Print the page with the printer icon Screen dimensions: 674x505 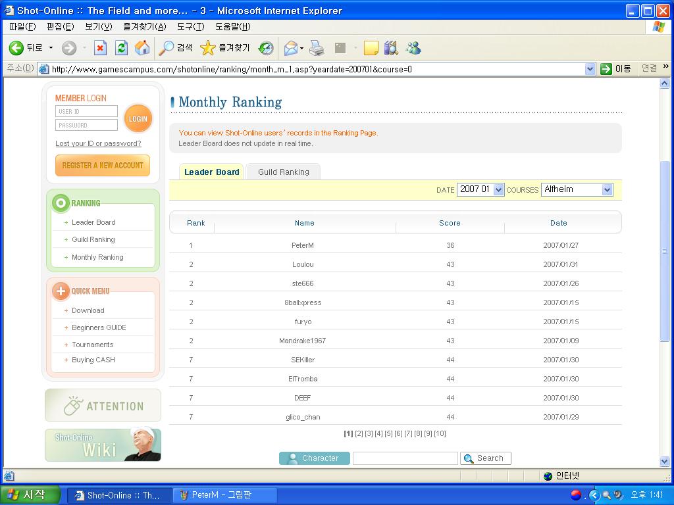[317, 48]
